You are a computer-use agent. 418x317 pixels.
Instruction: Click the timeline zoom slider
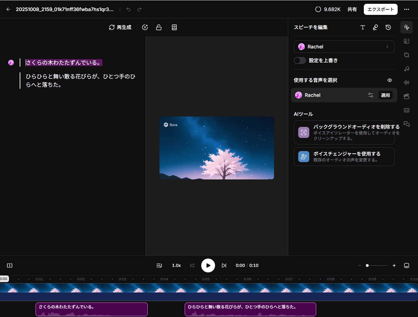coord(377,265)
